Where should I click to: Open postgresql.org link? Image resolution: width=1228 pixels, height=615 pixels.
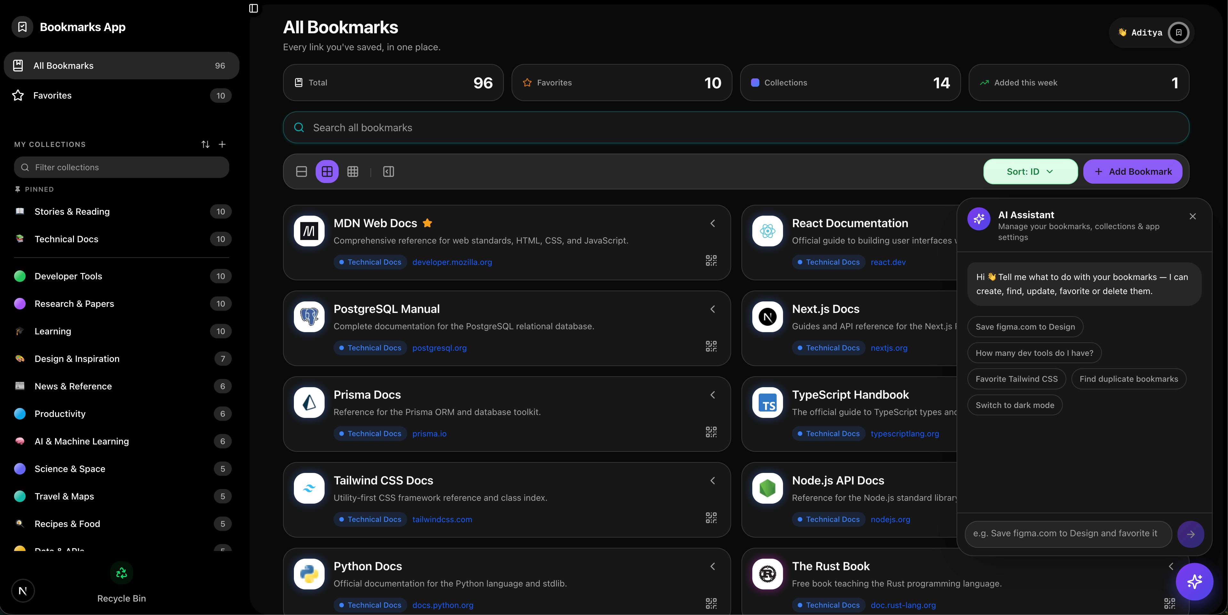439,348
